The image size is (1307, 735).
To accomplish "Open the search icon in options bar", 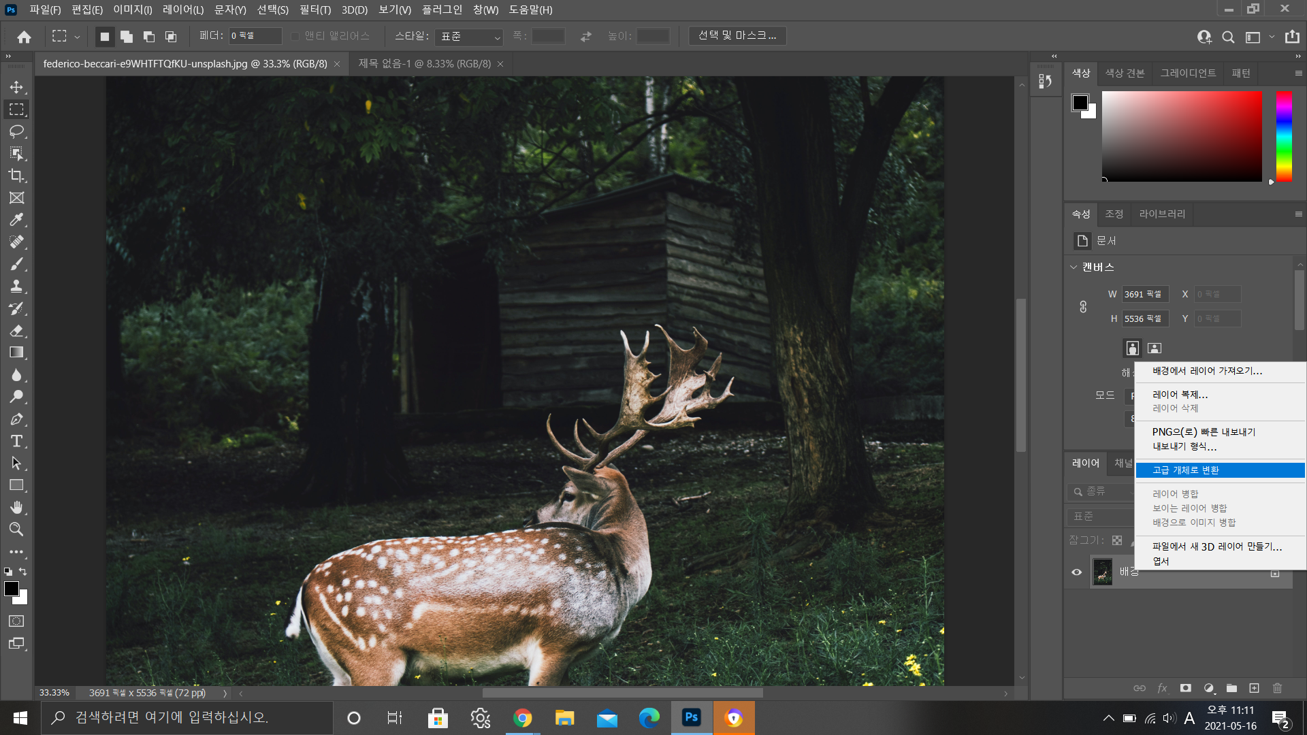I will (x=1228, y=37).
